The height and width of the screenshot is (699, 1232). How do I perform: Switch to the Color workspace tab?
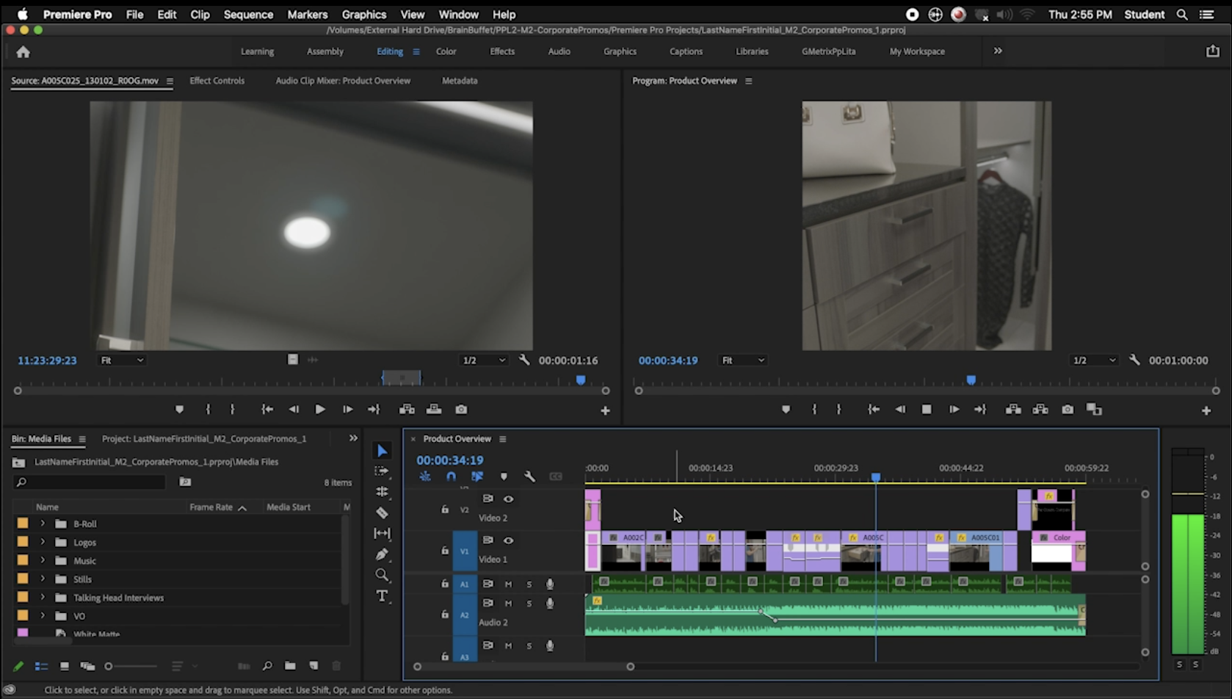point(446,51)
